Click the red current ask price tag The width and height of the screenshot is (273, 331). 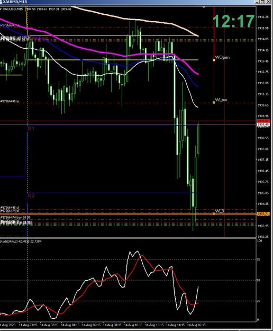(x=263, y=121)
